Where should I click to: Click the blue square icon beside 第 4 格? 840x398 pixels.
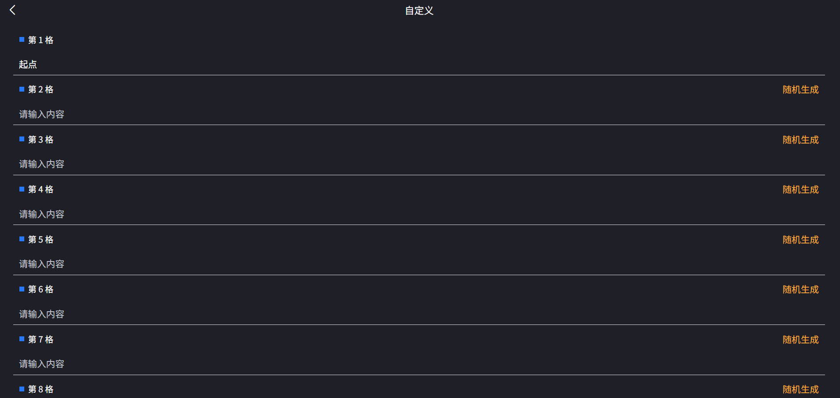click(22, 189)
